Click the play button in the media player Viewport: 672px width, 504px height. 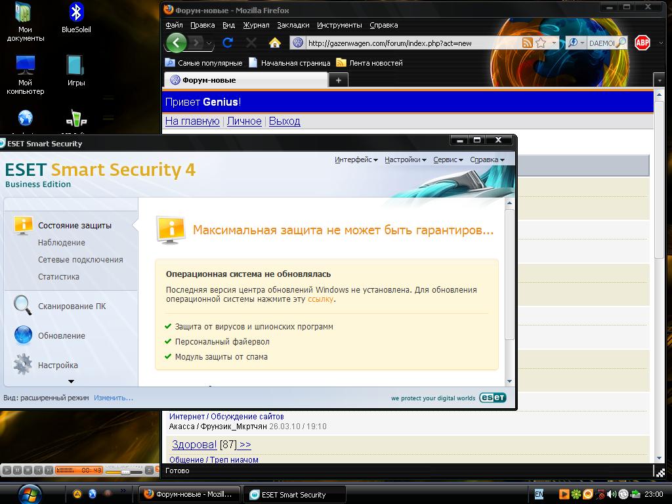point(7,470)
